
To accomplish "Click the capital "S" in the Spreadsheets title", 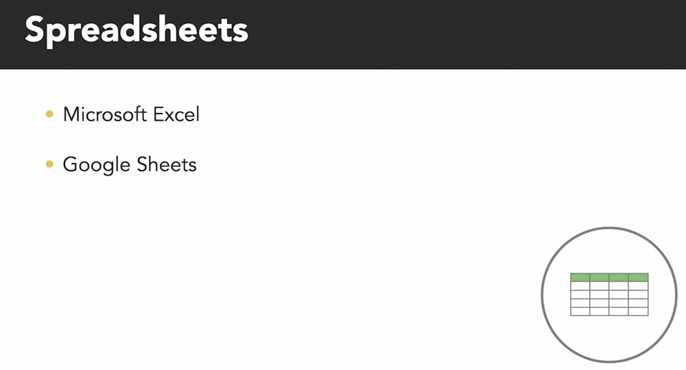I will pos(36,29).
